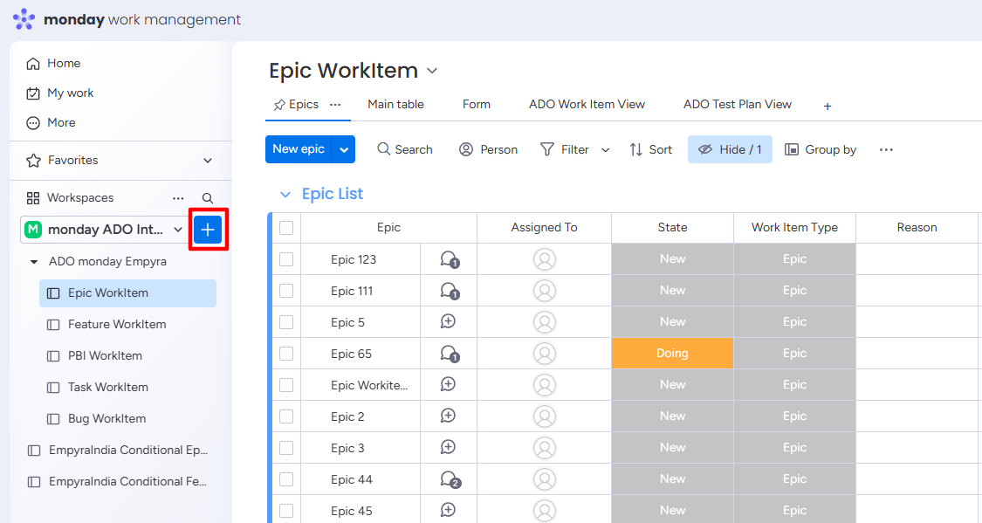Click the New epic button

click(299, 149)
